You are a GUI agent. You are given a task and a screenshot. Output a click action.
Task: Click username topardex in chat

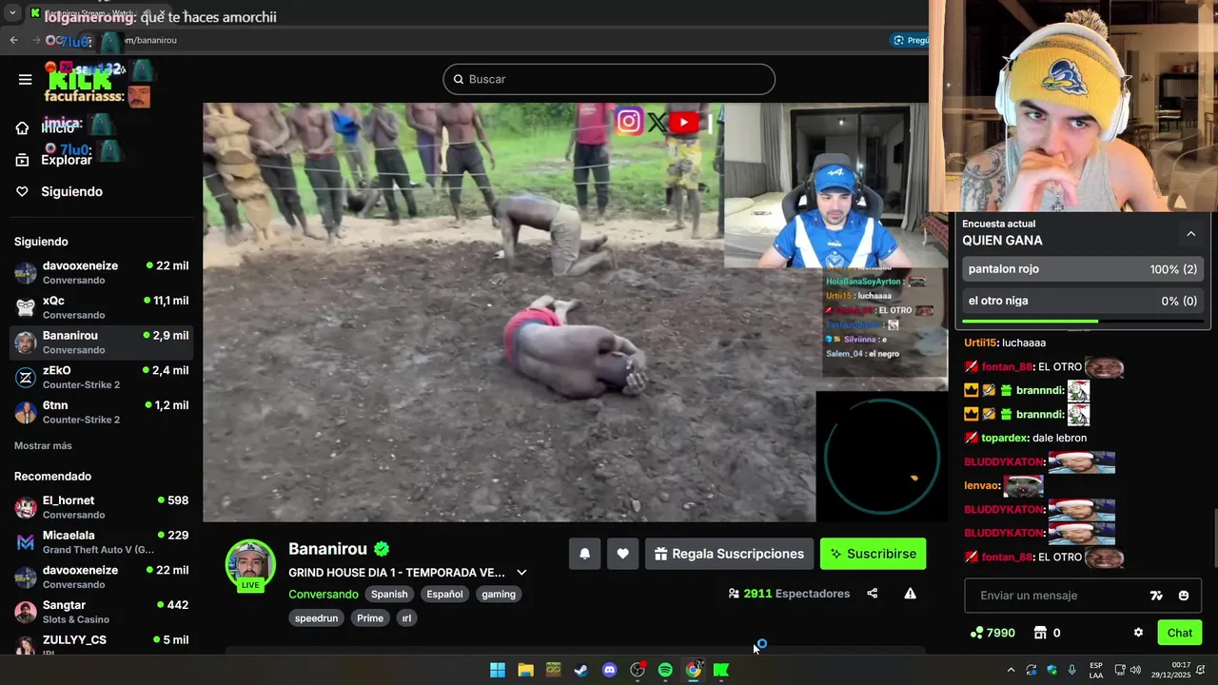(1005, 438)
